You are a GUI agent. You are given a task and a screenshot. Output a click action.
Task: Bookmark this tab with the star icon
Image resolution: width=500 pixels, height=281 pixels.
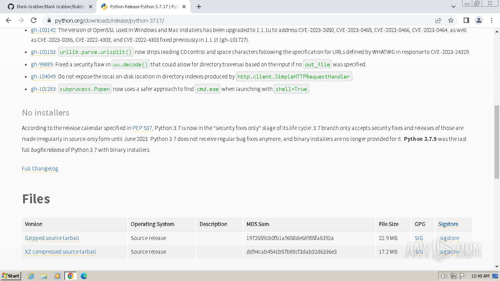tap(451, 20)
